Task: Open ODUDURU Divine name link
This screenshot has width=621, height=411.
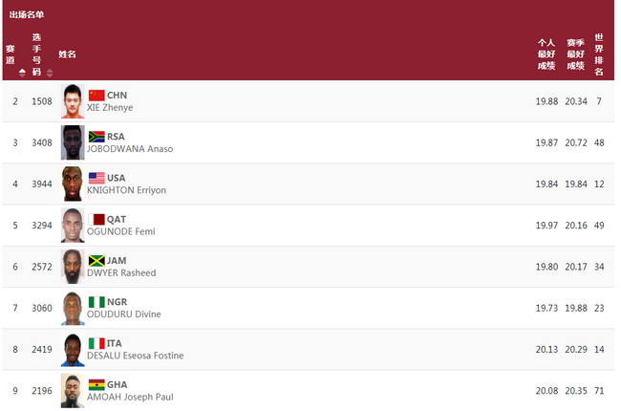Action: [x=124, y=314]
